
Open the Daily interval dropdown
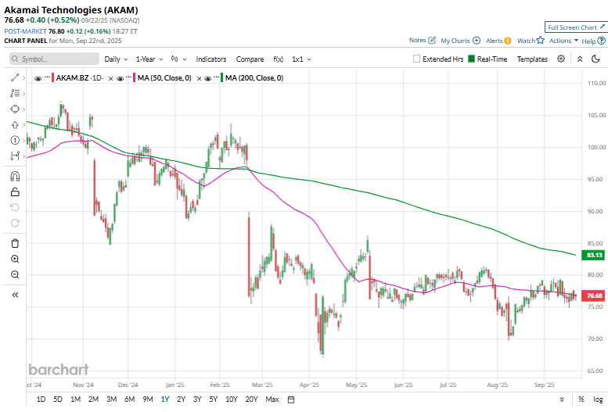[116, 59]
